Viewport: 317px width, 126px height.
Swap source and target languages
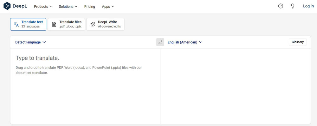coord(160,42)
